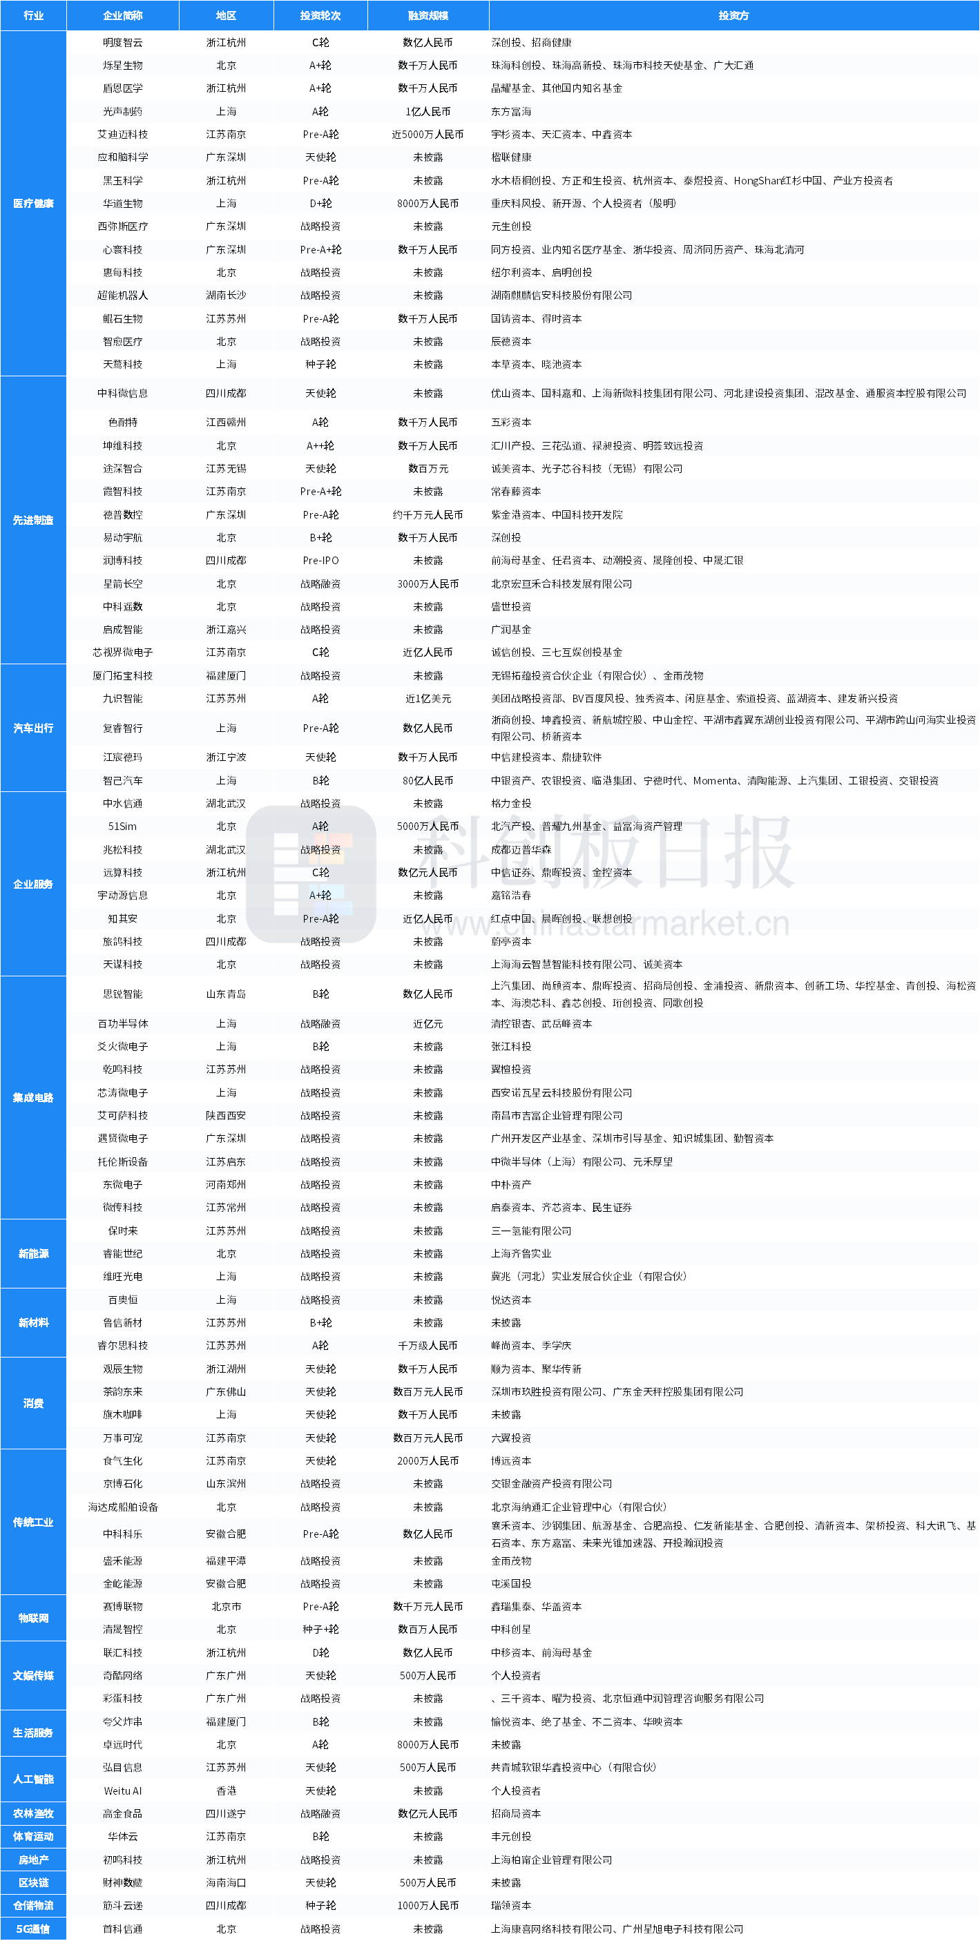Click the 江西赣州 region cell
This screenshot has width=980, height=1941.
click(x=226, y=422)
